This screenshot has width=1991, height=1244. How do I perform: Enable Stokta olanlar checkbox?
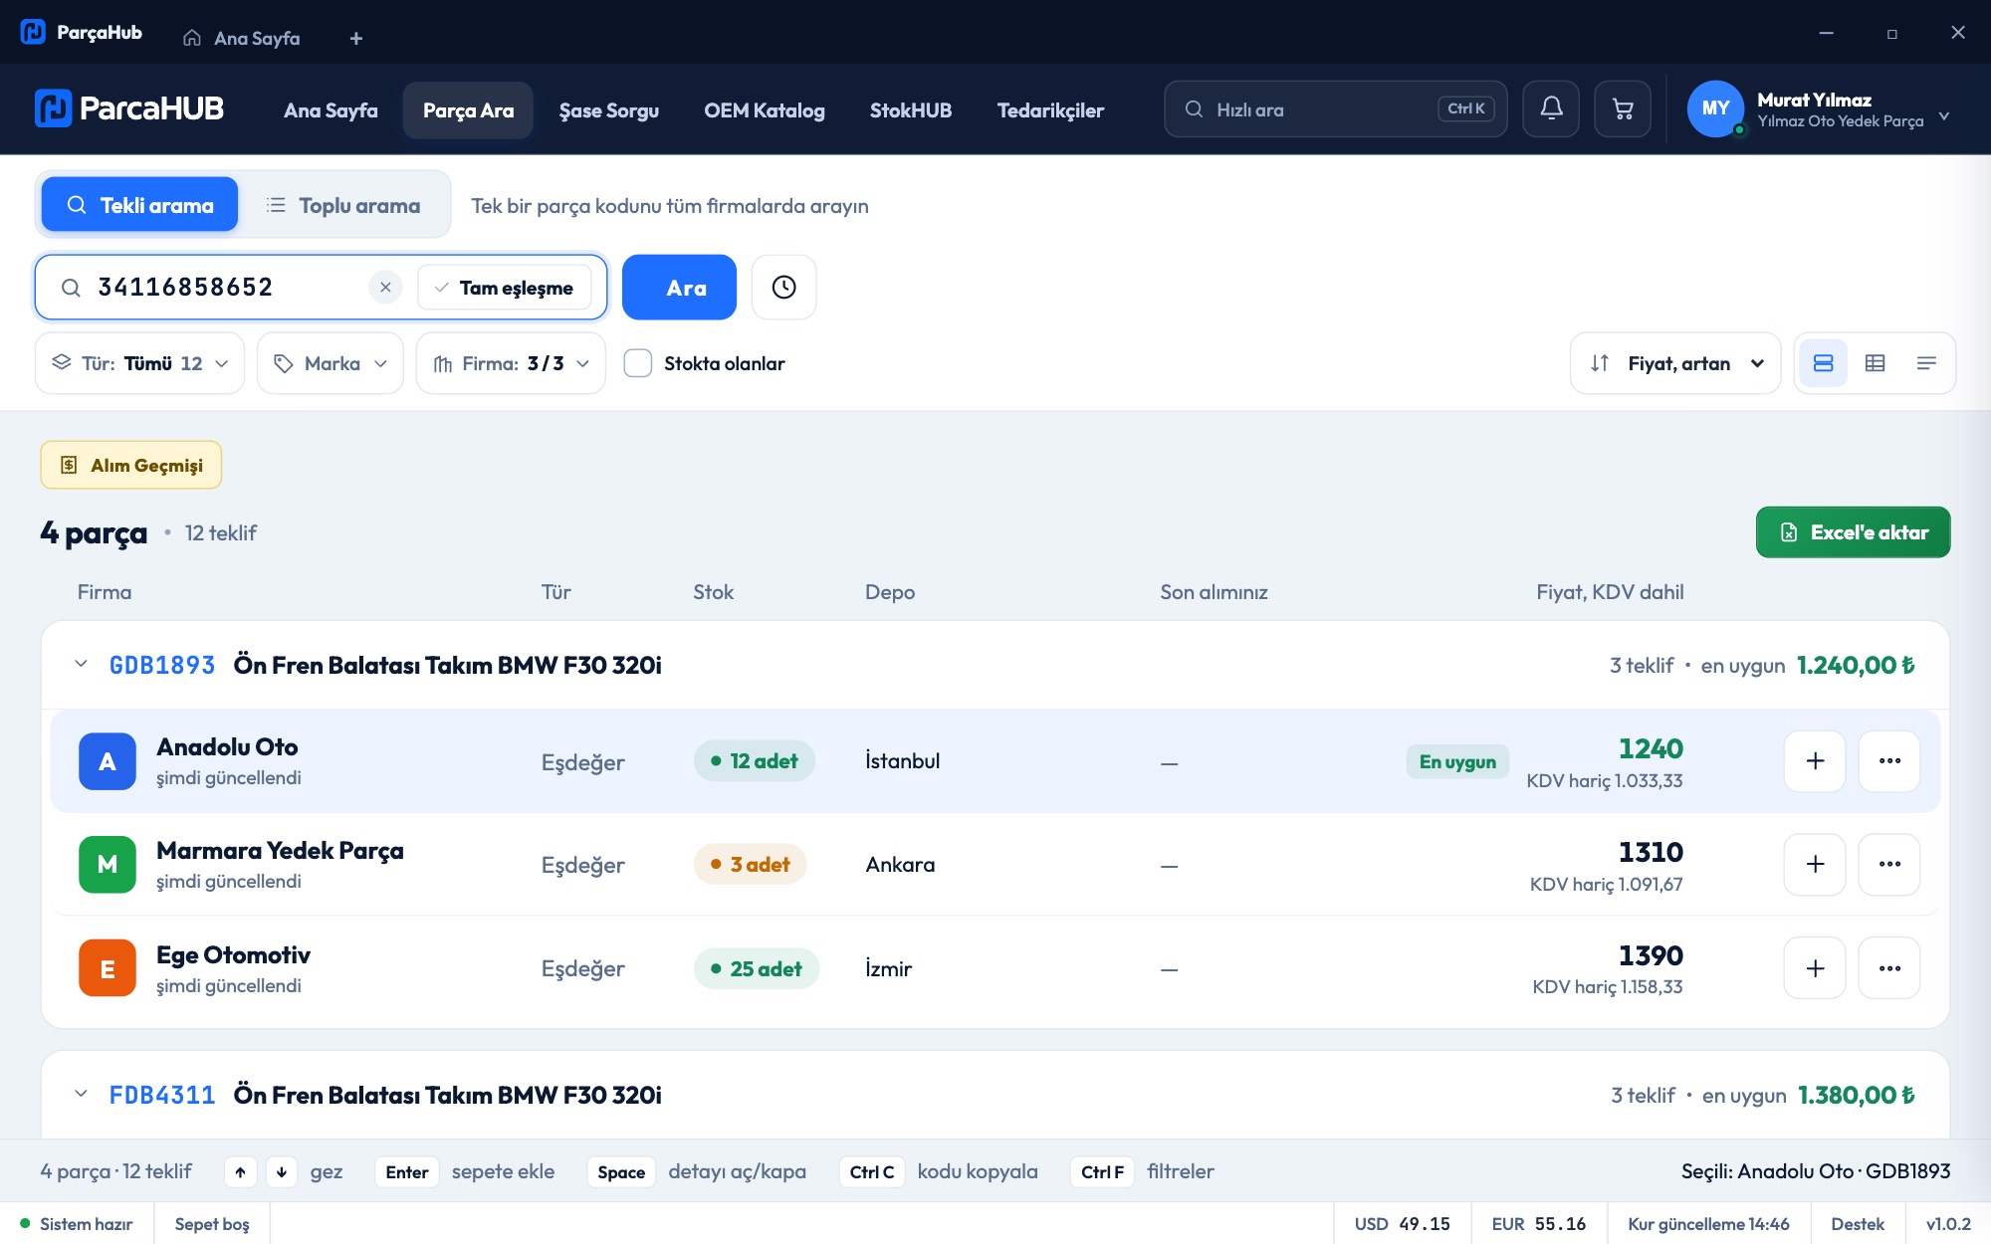tap(638, 363)
